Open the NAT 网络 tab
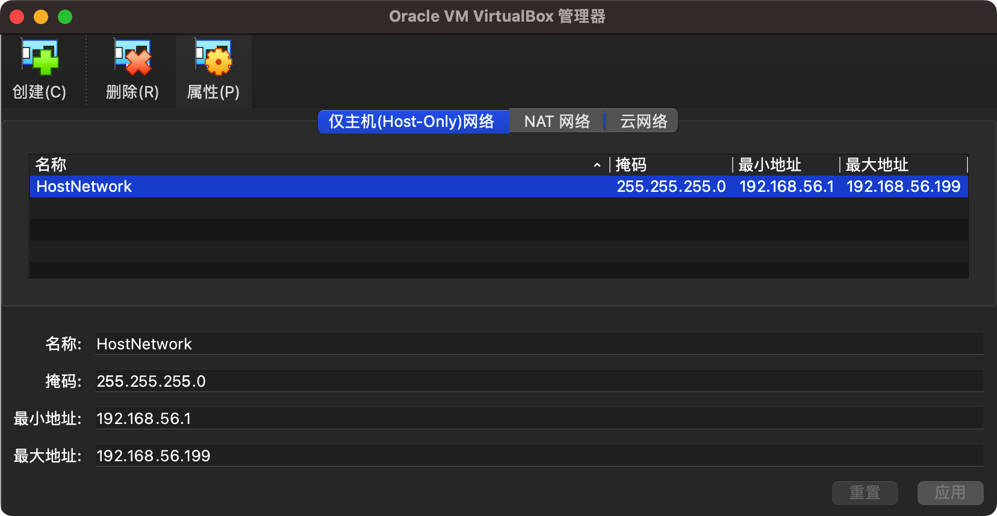 tap(557, 121)
